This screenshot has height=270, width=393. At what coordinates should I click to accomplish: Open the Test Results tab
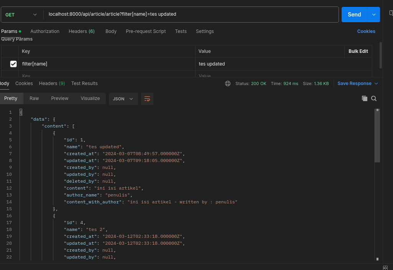tap(84, 83)
